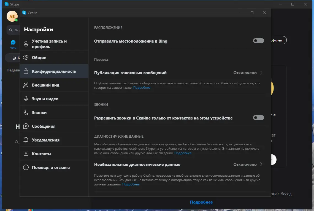Viewport: 314px width, 211px height.
Task: Click the speech bubble icon for Сообщения
Action: pos(26,126)
